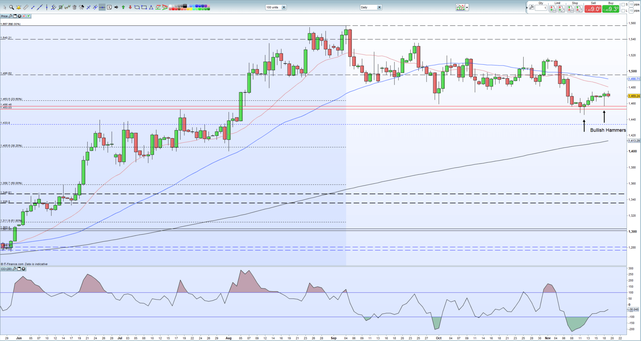Pick the purple color swatch
The image size is (641, 341).
(x=206, y=6)
